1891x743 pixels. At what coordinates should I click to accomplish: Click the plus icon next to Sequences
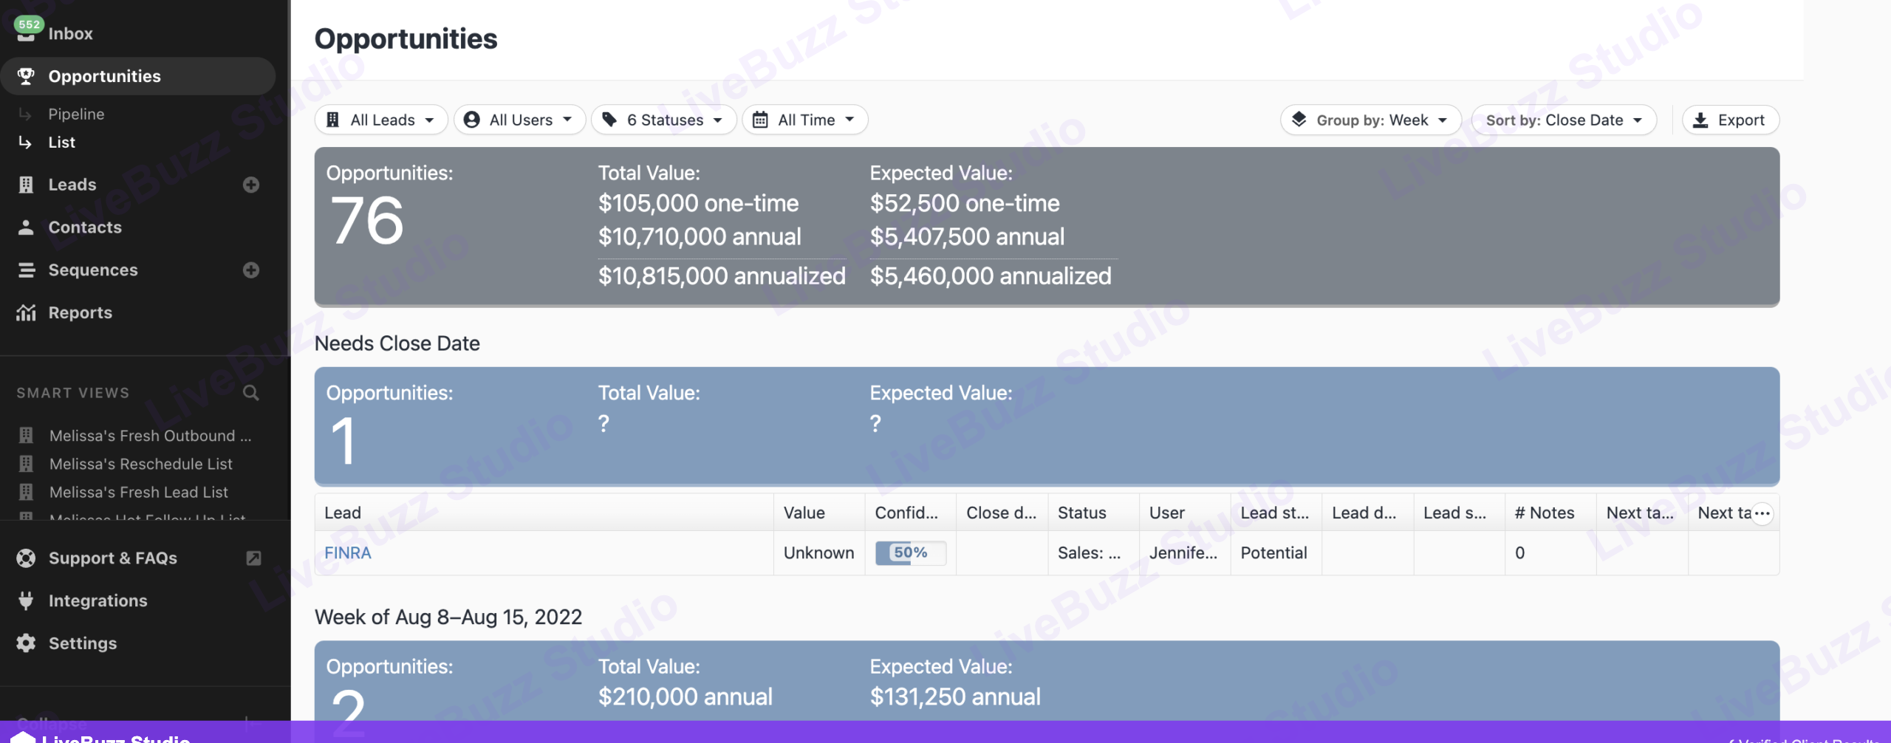[x=251, y=270]
